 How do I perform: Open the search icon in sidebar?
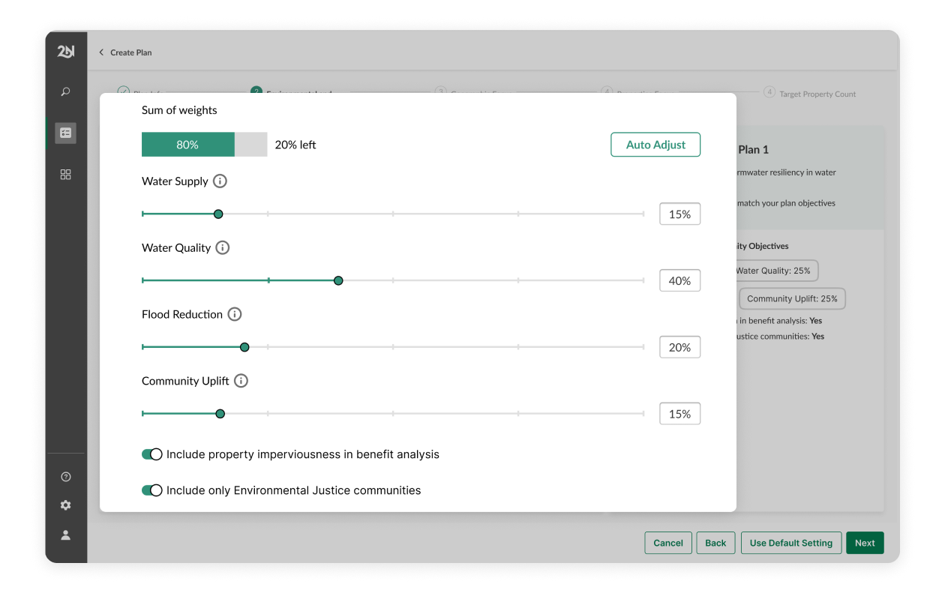pyautogui.click(x=65, y=92)
